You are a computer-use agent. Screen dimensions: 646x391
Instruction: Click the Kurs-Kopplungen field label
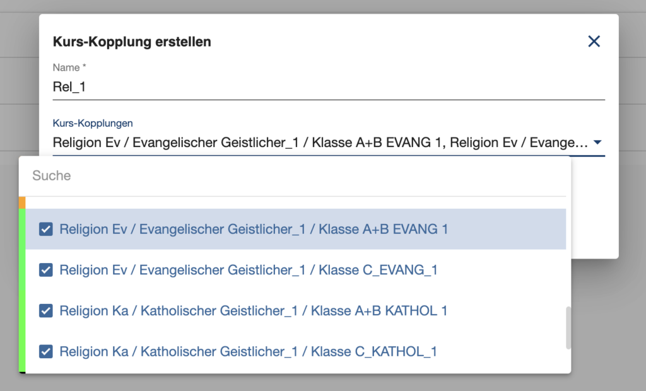(x=93, y=123)
